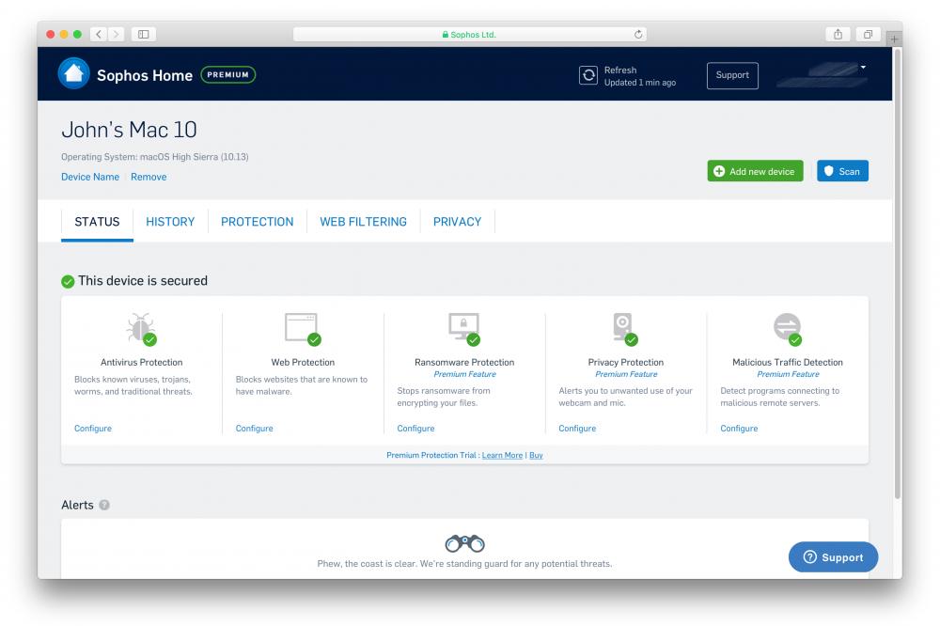940x626 pixels.
Task: Click the Support button in the header
Action: [732, 75]
